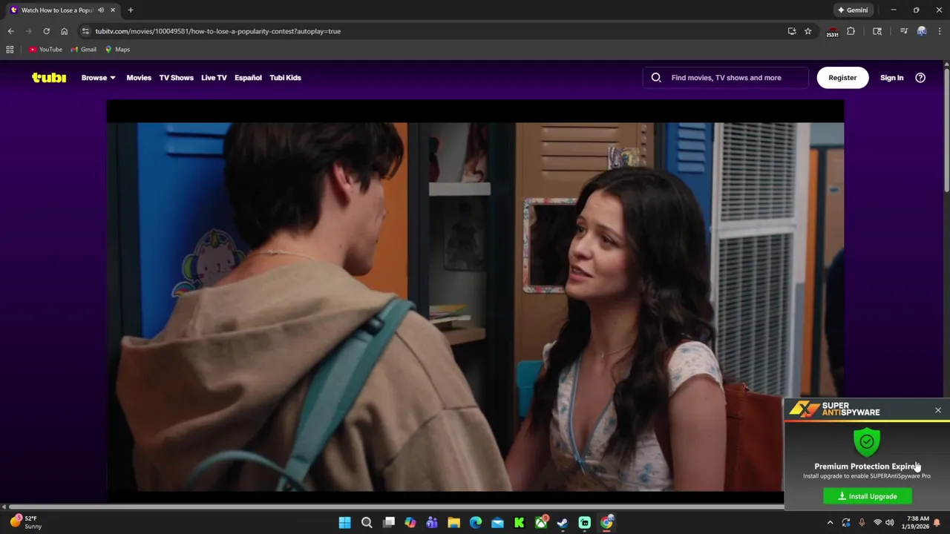Open the weather widget showing 52°F Sunny
The image size is (950, 534).
(24, 522)
